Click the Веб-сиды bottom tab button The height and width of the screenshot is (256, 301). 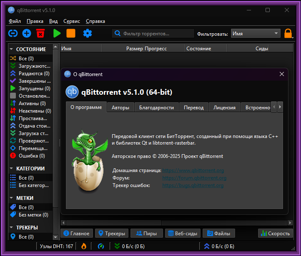(183, 233)
